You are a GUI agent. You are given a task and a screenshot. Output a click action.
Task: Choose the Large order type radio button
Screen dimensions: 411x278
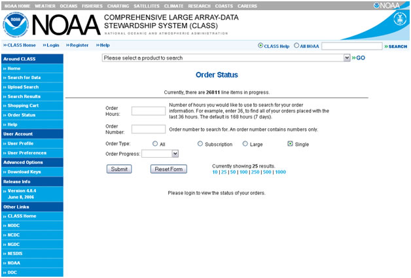point(245,144)
